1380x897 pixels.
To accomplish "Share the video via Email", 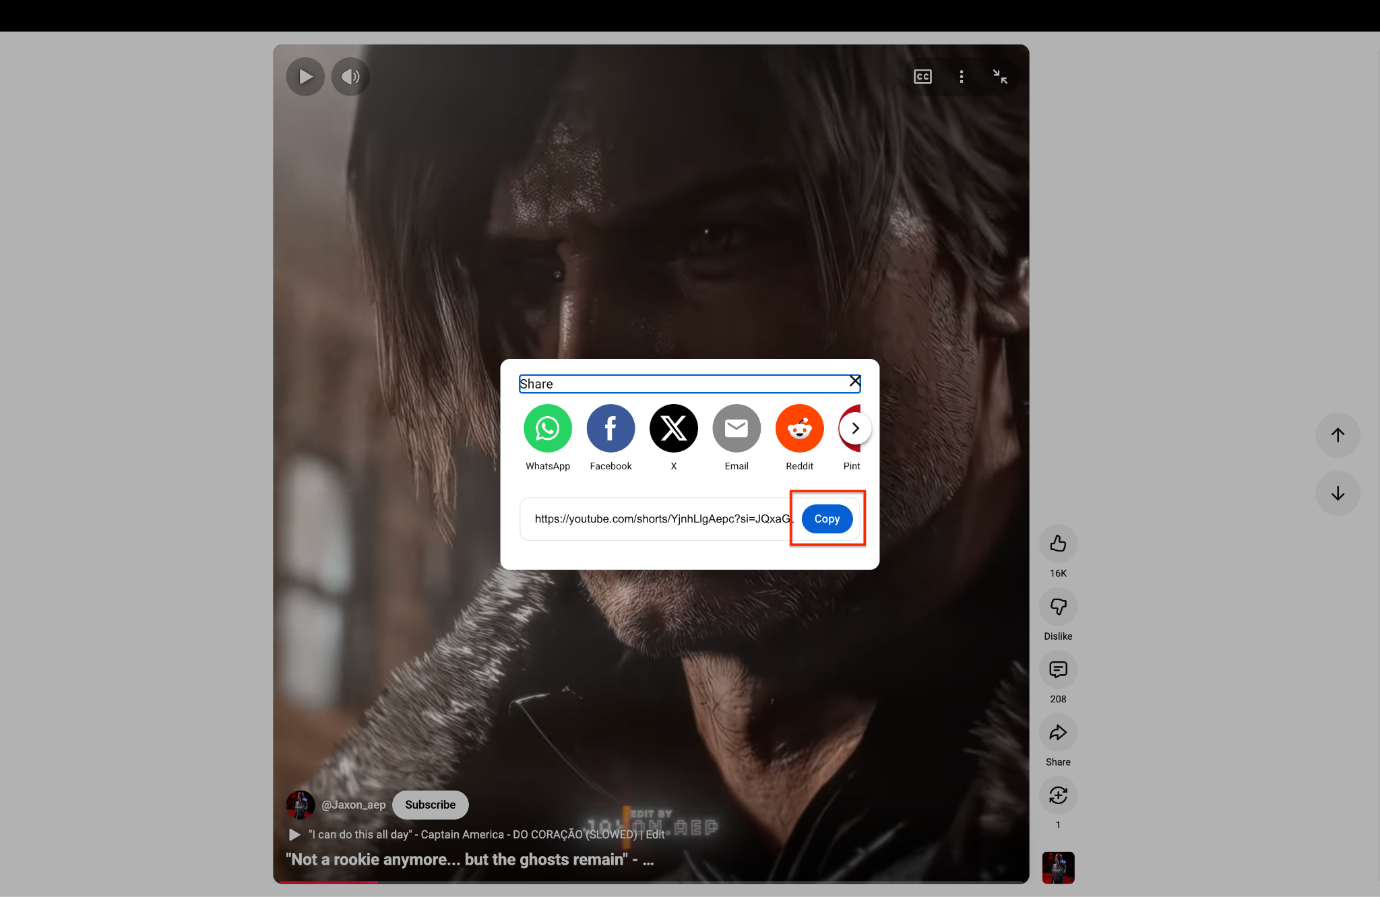I will click(x=736, y=428).
